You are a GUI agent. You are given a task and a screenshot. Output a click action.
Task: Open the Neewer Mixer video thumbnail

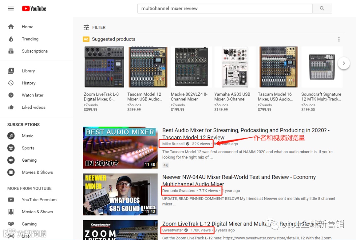click(120, 195)
